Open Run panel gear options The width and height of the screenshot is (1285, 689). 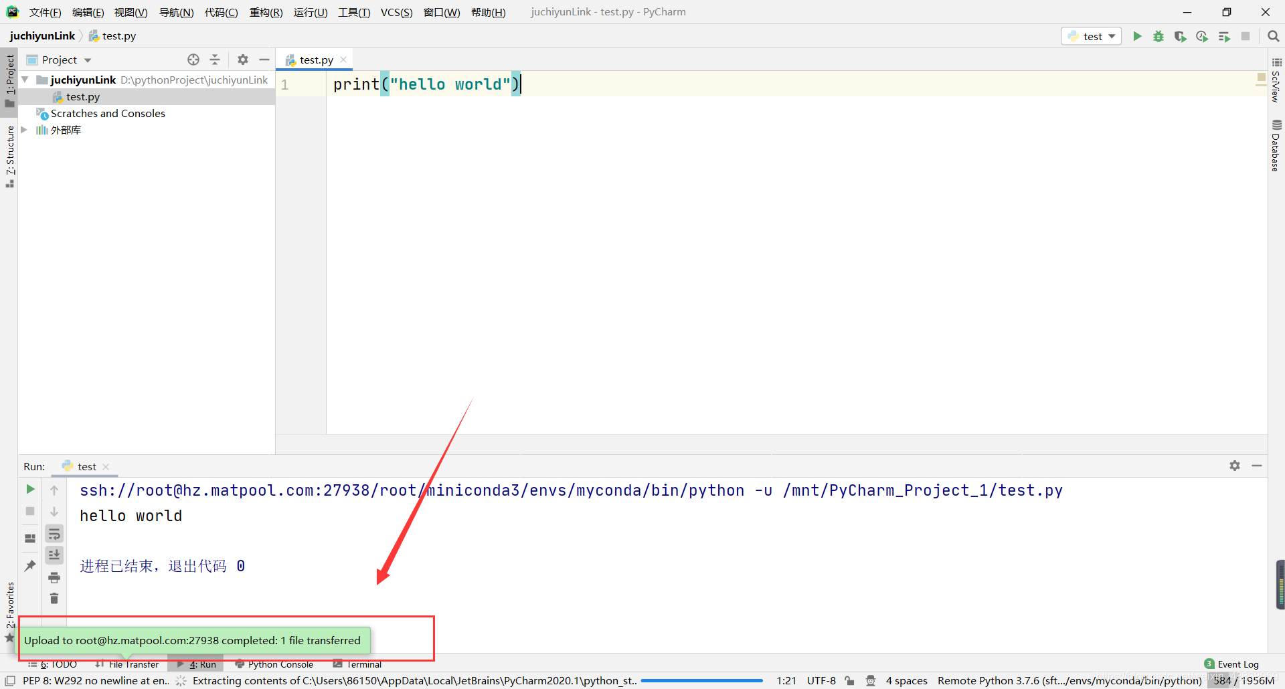click(x=1235, y=466)
